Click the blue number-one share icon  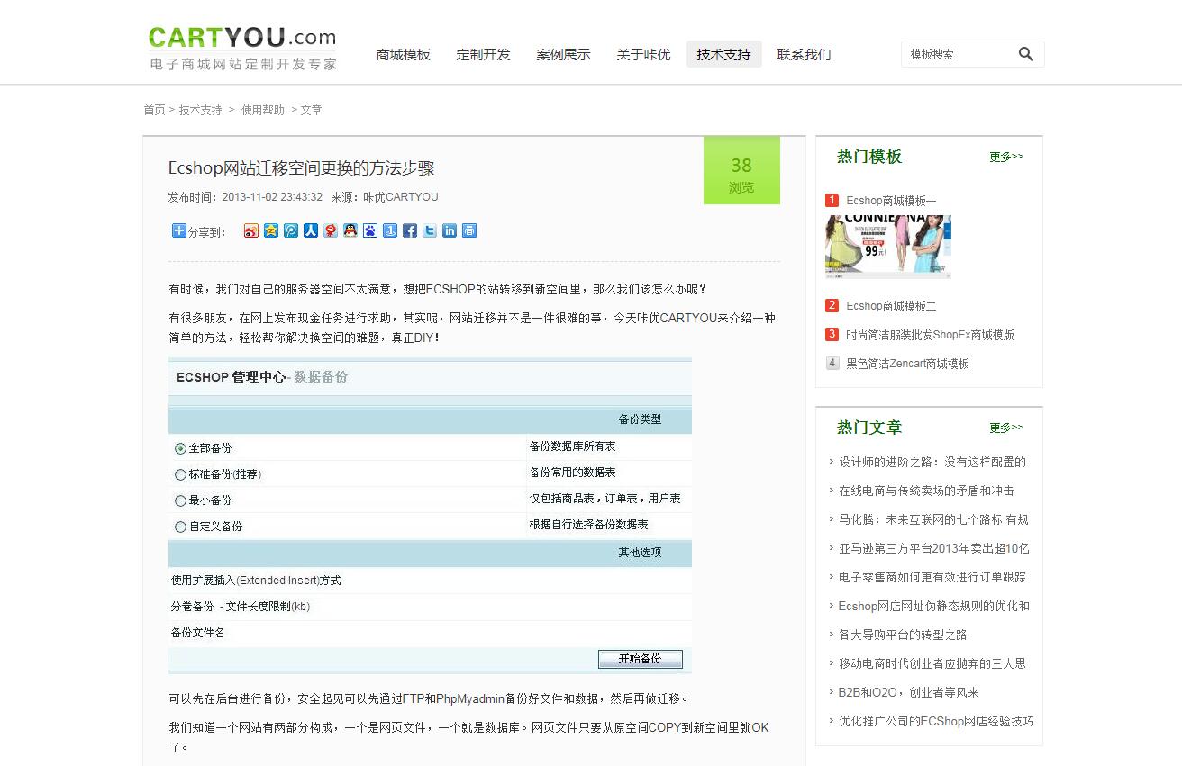(x=390, y=231)
